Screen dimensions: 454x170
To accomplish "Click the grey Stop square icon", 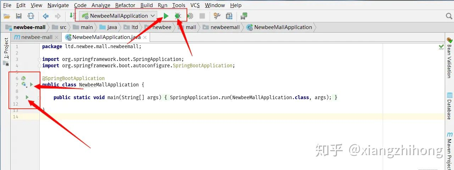I will point(202,16).
